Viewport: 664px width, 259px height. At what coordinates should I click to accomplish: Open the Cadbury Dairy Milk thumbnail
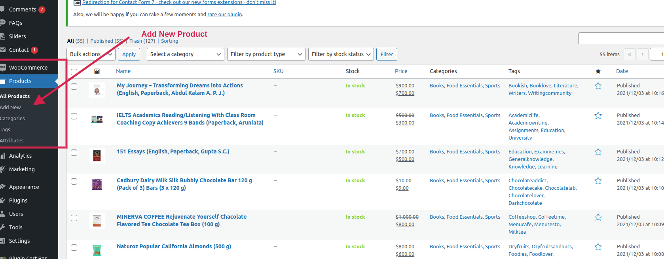(x=97, y=185)
